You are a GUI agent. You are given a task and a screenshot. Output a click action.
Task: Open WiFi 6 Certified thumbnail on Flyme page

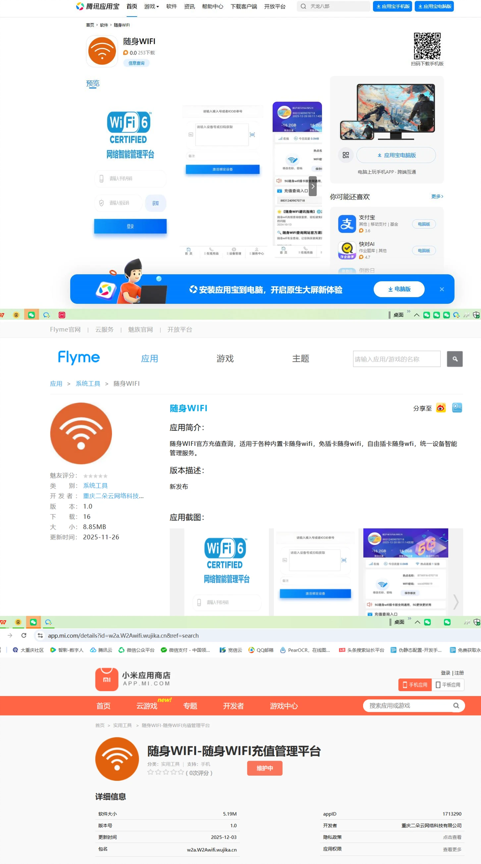(x=226, y=572)
